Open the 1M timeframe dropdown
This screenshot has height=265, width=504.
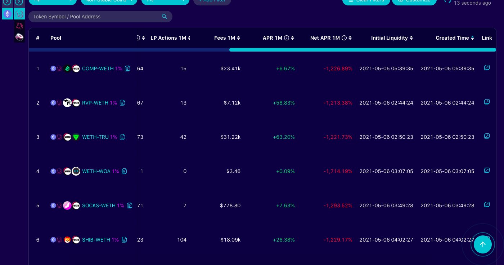tap(53, 1)
